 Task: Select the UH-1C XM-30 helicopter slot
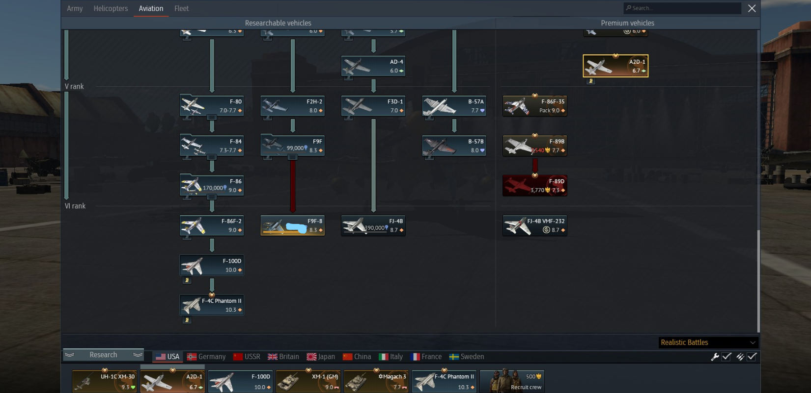(x=104, y=381)
